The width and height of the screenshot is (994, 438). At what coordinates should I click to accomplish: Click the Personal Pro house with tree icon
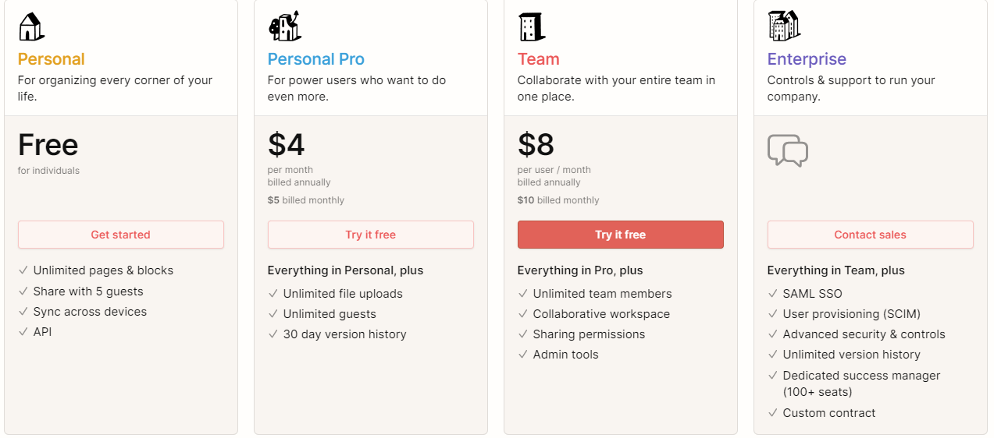point(284,26)
